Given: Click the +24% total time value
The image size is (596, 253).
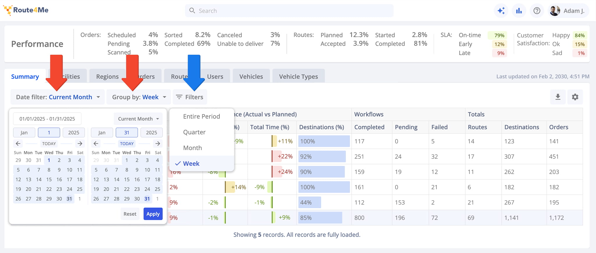Looking at the screenshot, I should click(285, 172).
